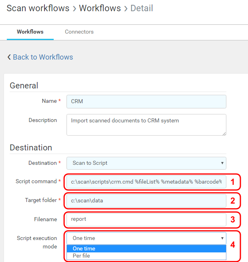Go to Workflows in the breadcrumb trail
Viewport: 248px width, 262px height.
pos(100,8)
